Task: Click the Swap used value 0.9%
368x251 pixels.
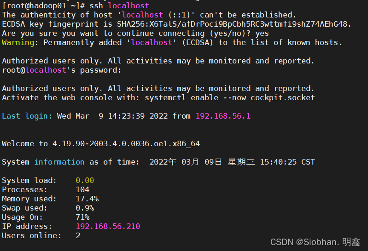Action: [85, 208]
